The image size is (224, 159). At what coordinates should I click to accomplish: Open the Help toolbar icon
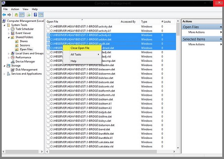(x=36, y=15)
